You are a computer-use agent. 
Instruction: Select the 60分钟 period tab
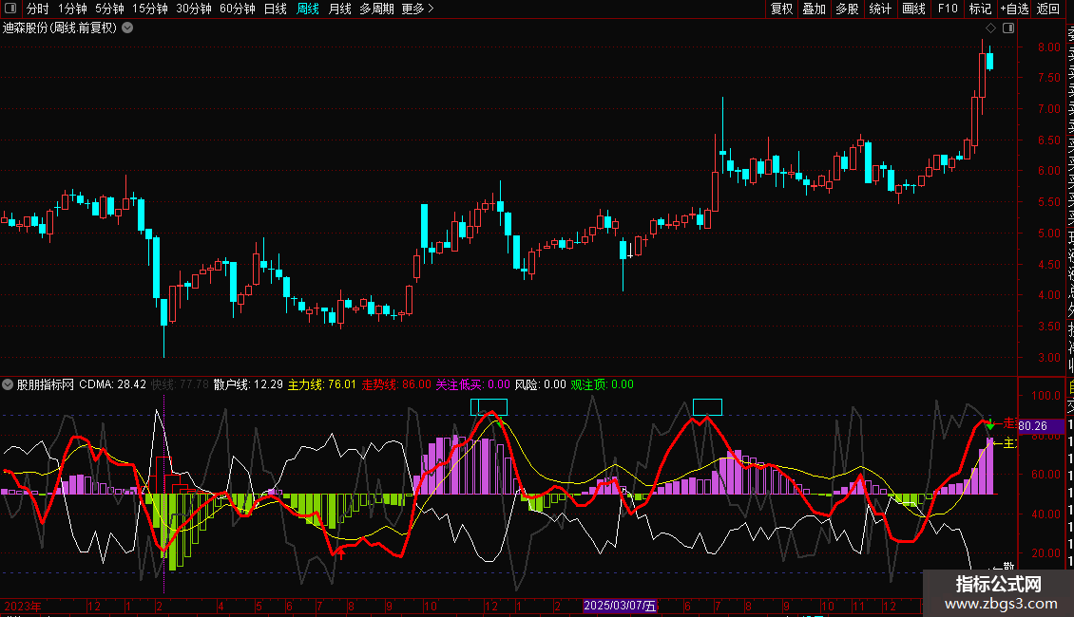(x=238, y=9)
